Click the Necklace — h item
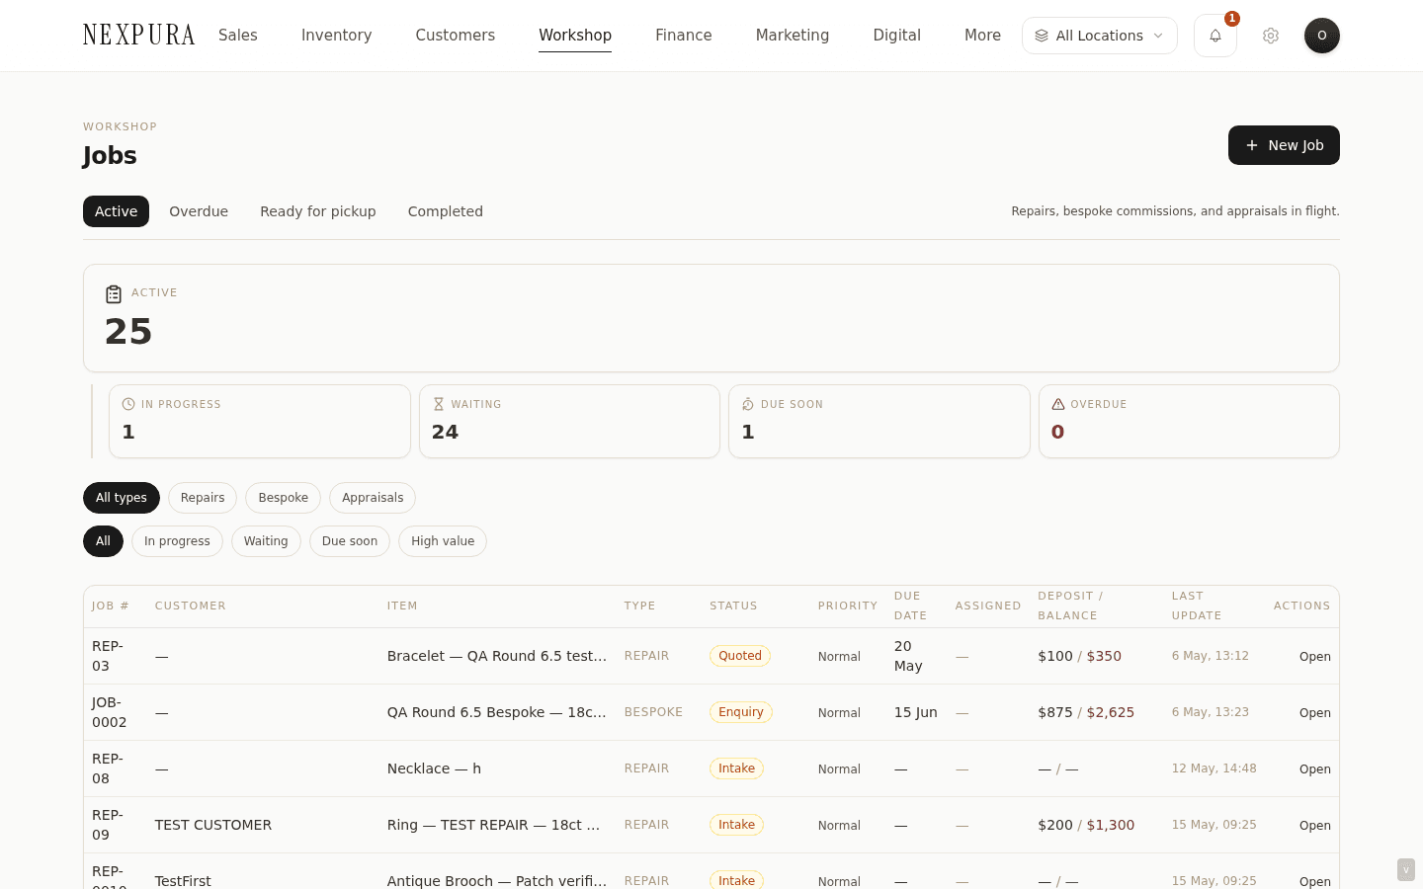This screenshot has height=889, width=1423. [434, 768]
